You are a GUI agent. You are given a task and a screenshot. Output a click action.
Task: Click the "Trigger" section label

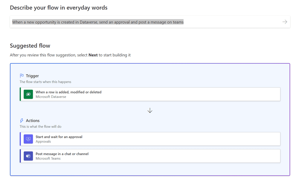click(x=32, y=76)
